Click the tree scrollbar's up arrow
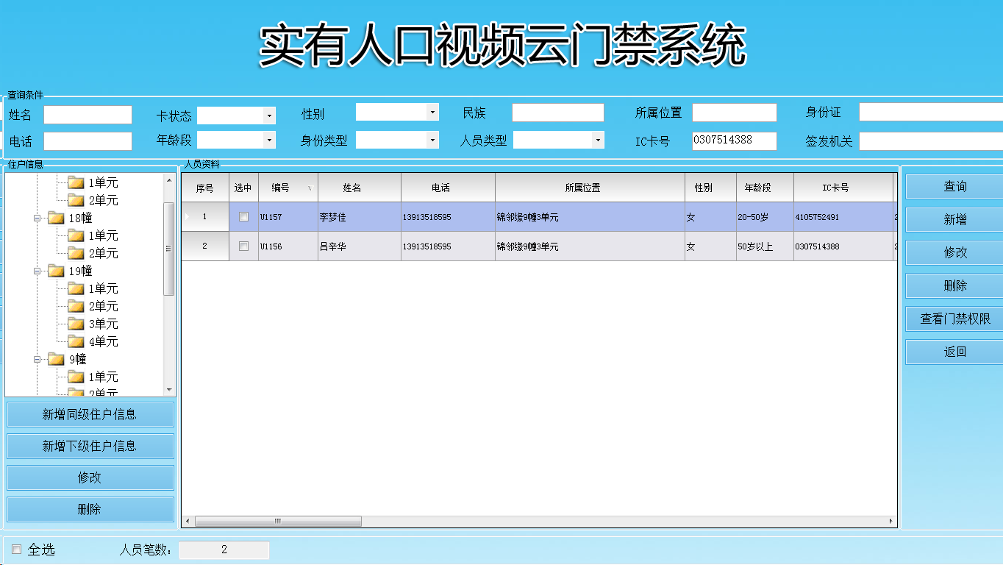The width and height of the screenshot is (1003, 565). point(168,180)
